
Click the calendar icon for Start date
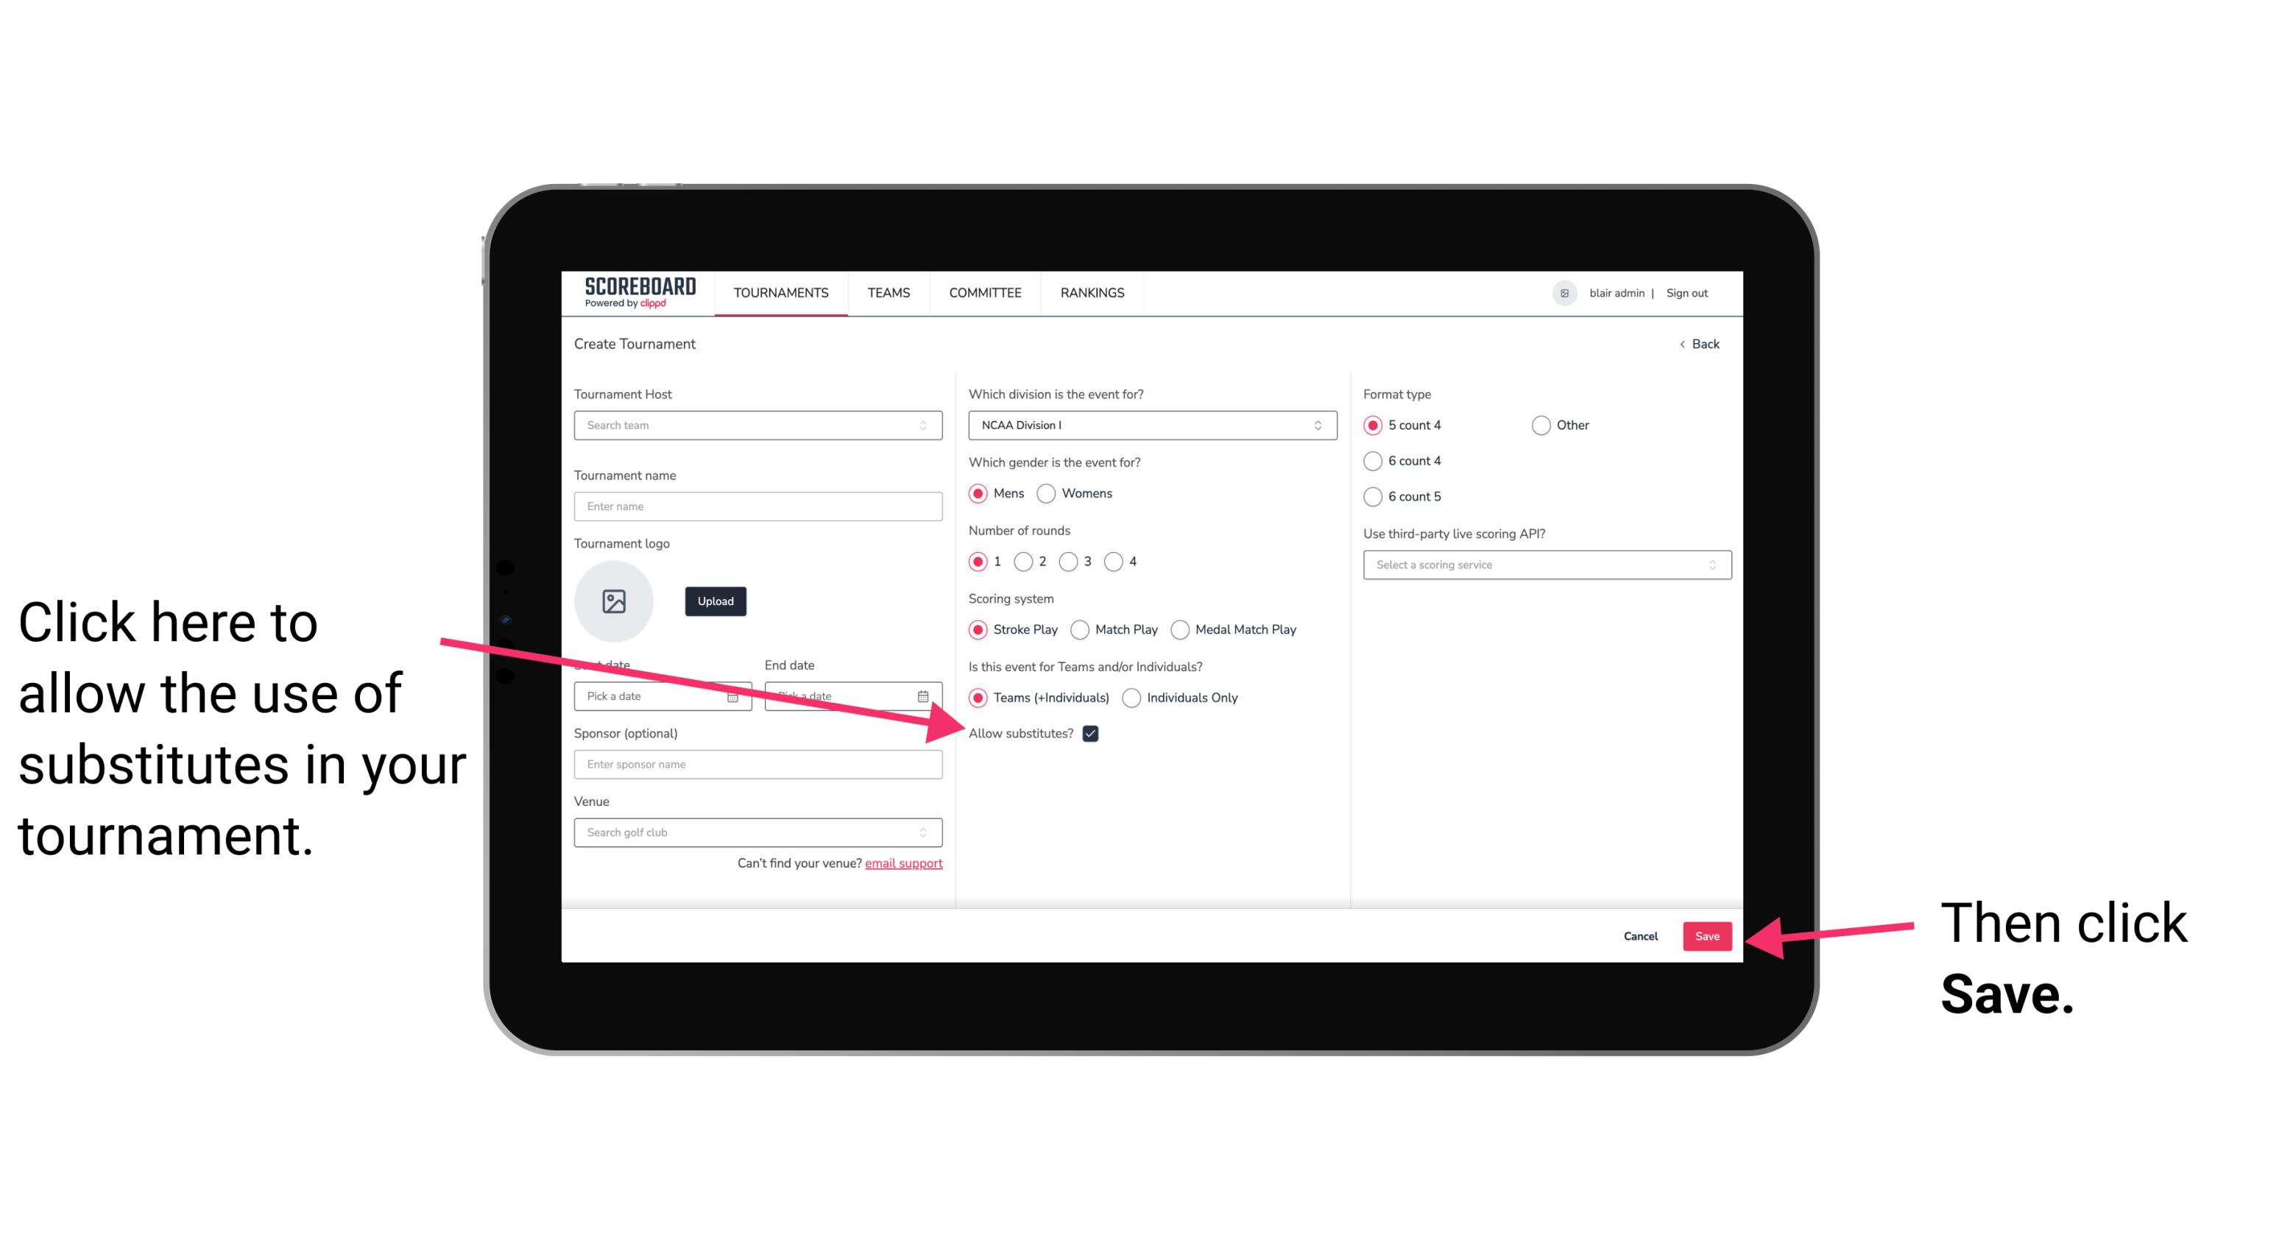(x=736, y=695)
